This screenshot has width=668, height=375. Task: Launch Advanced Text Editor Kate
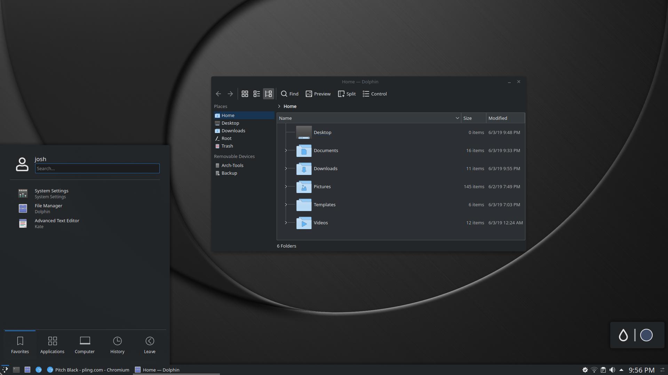pyautogui.click(x=85, y=223)
